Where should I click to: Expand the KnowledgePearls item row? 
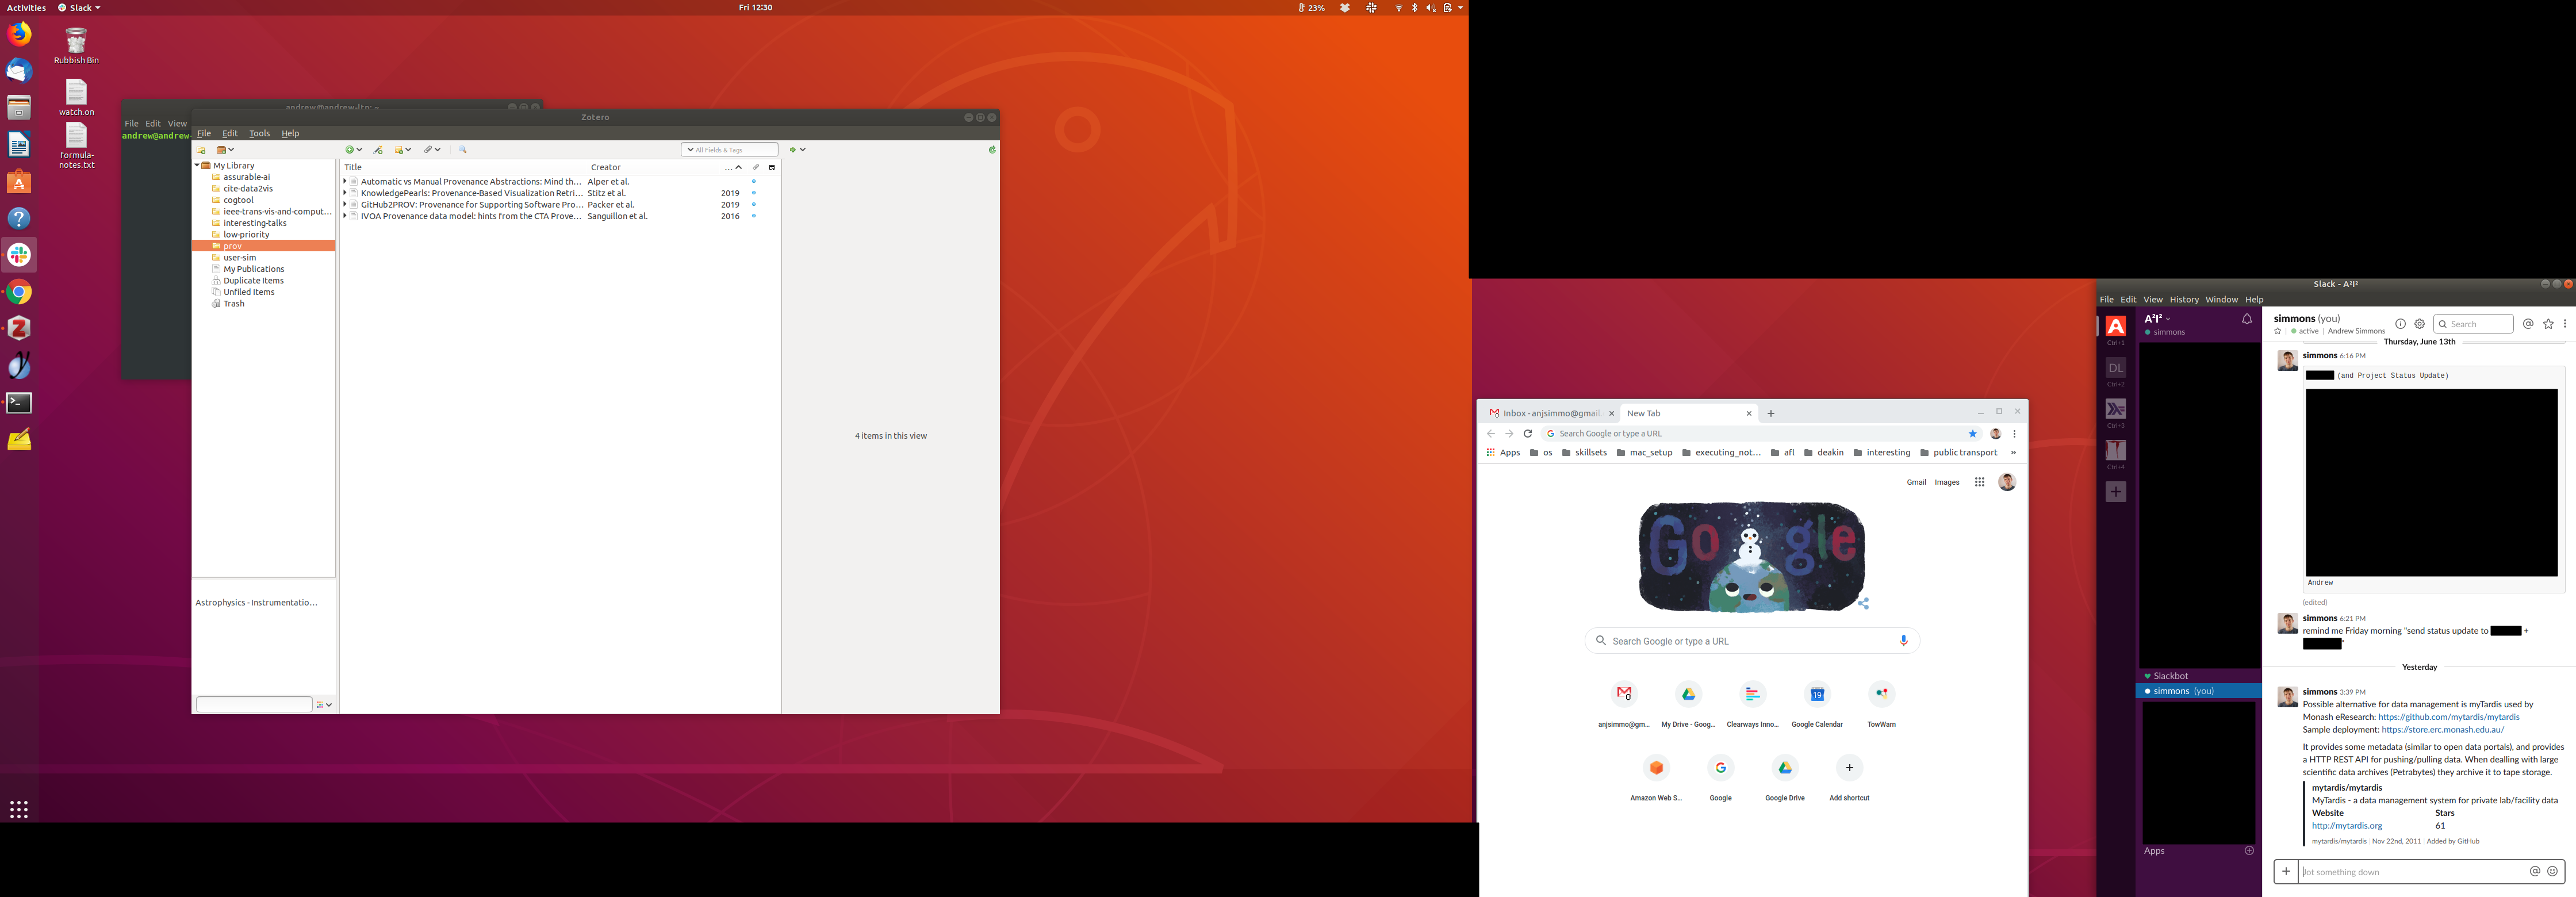[345, 193]
